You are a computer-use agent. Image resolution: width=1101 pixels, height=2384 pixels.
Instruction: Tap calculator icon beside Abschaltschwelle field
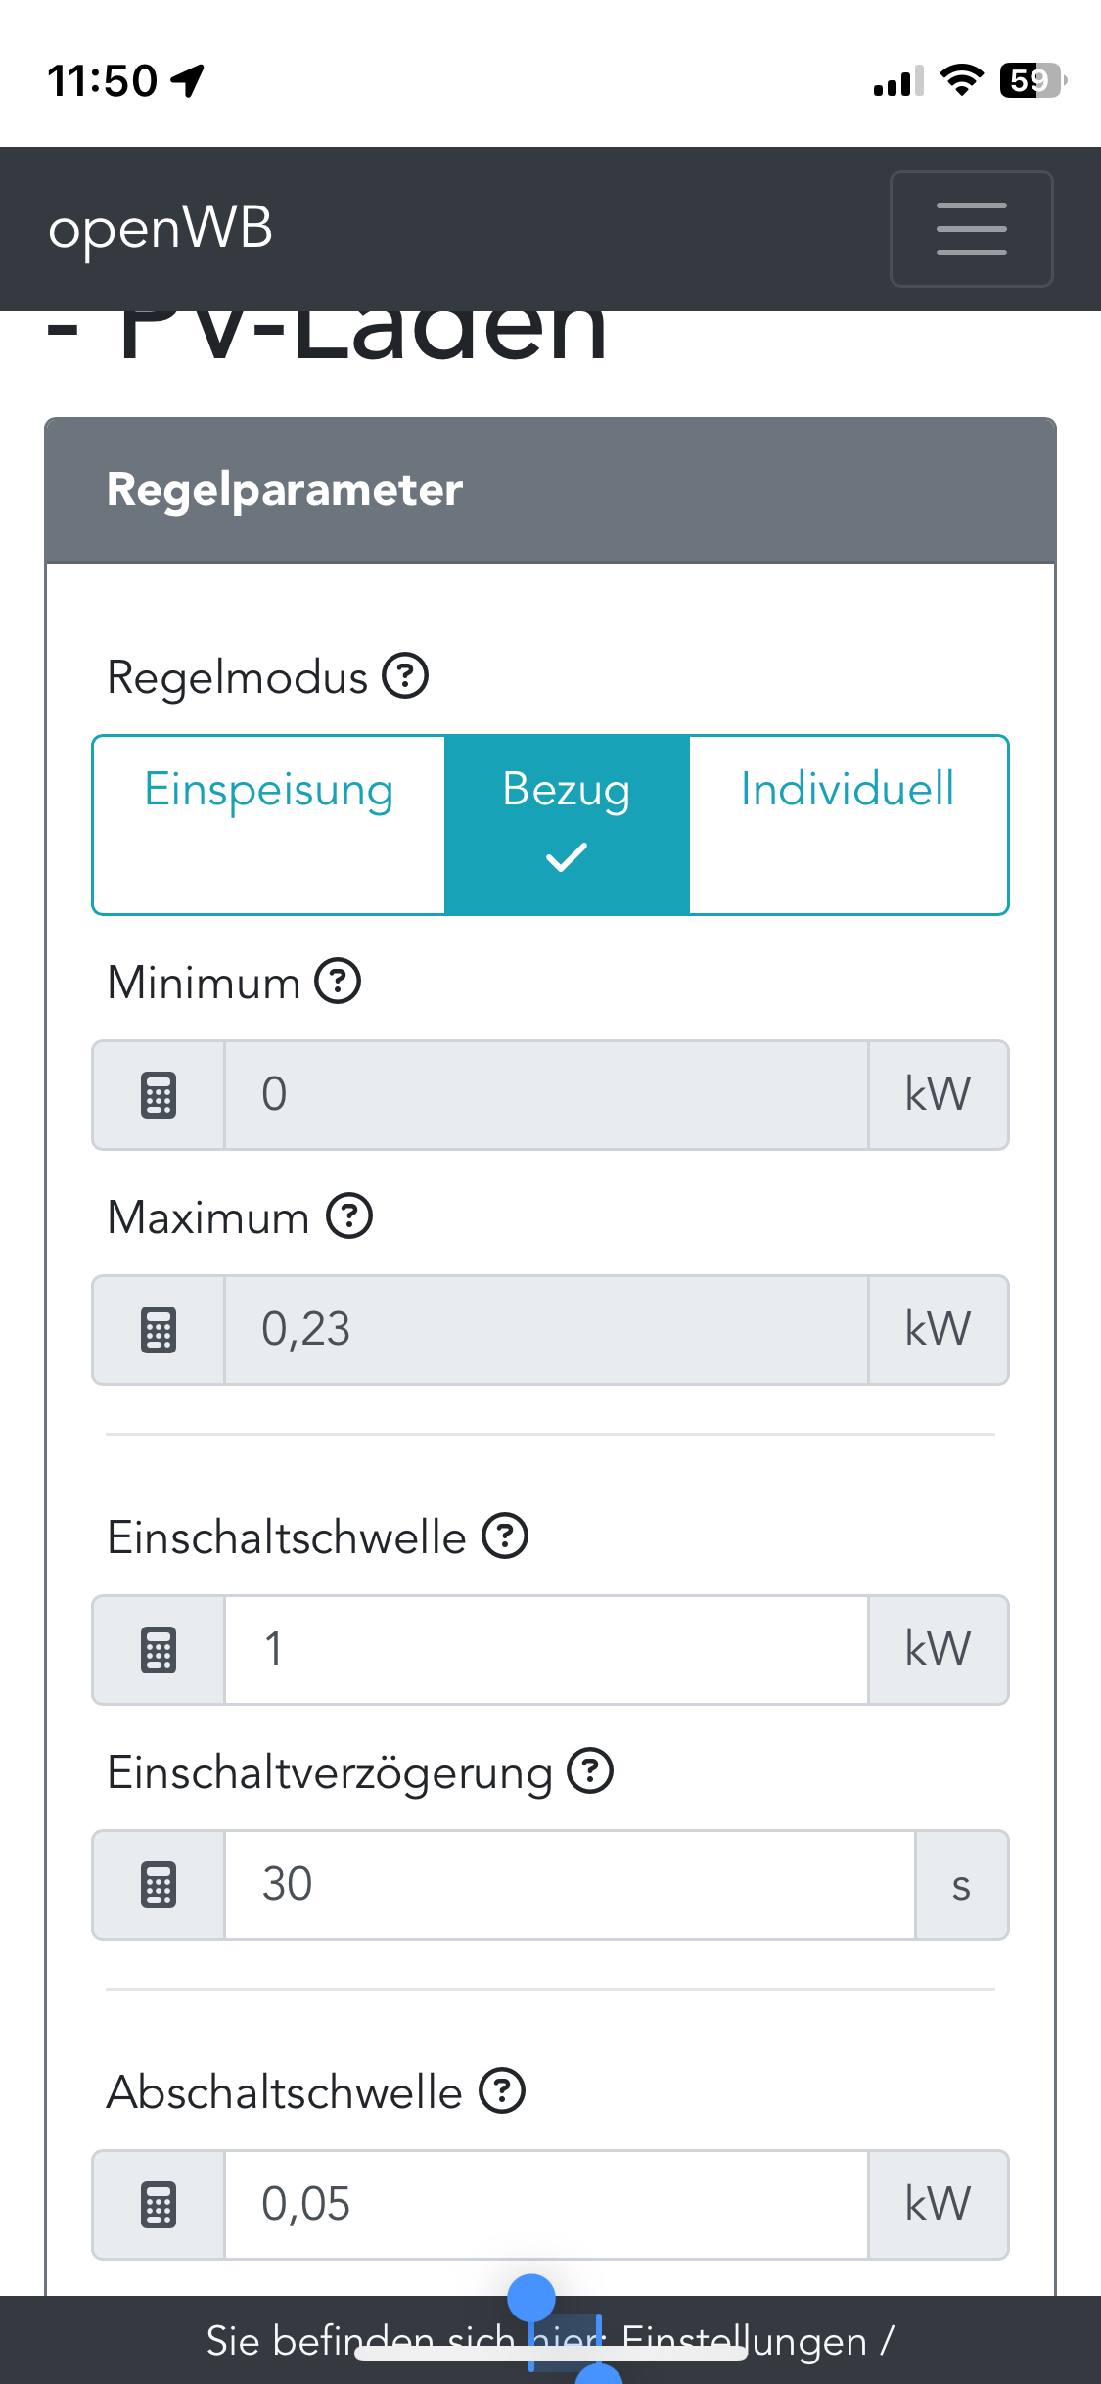(x=159, y=2205)
